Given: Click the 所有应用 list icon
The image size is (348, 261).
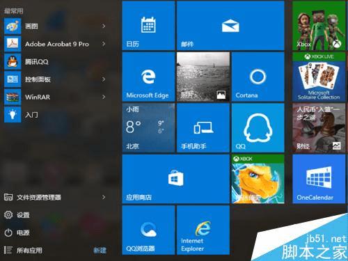Looking at the screenshot, I should (8, 250).
